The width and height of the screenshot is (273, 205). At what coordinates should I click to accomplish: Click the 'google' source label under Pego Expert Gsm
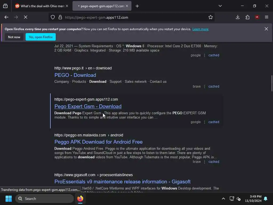[195, 122]
